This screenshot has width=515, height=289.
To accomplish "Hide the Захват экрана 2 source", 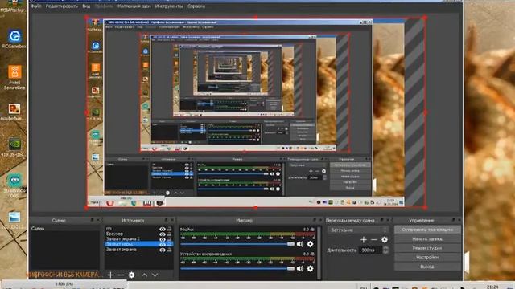I will [x=163, y=239].
